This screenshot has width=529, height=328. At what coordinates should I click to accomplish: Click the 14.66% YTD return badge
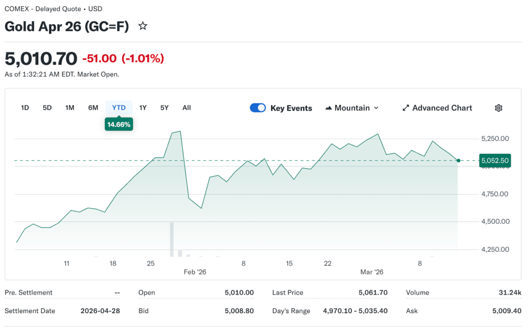coord(119,124)
